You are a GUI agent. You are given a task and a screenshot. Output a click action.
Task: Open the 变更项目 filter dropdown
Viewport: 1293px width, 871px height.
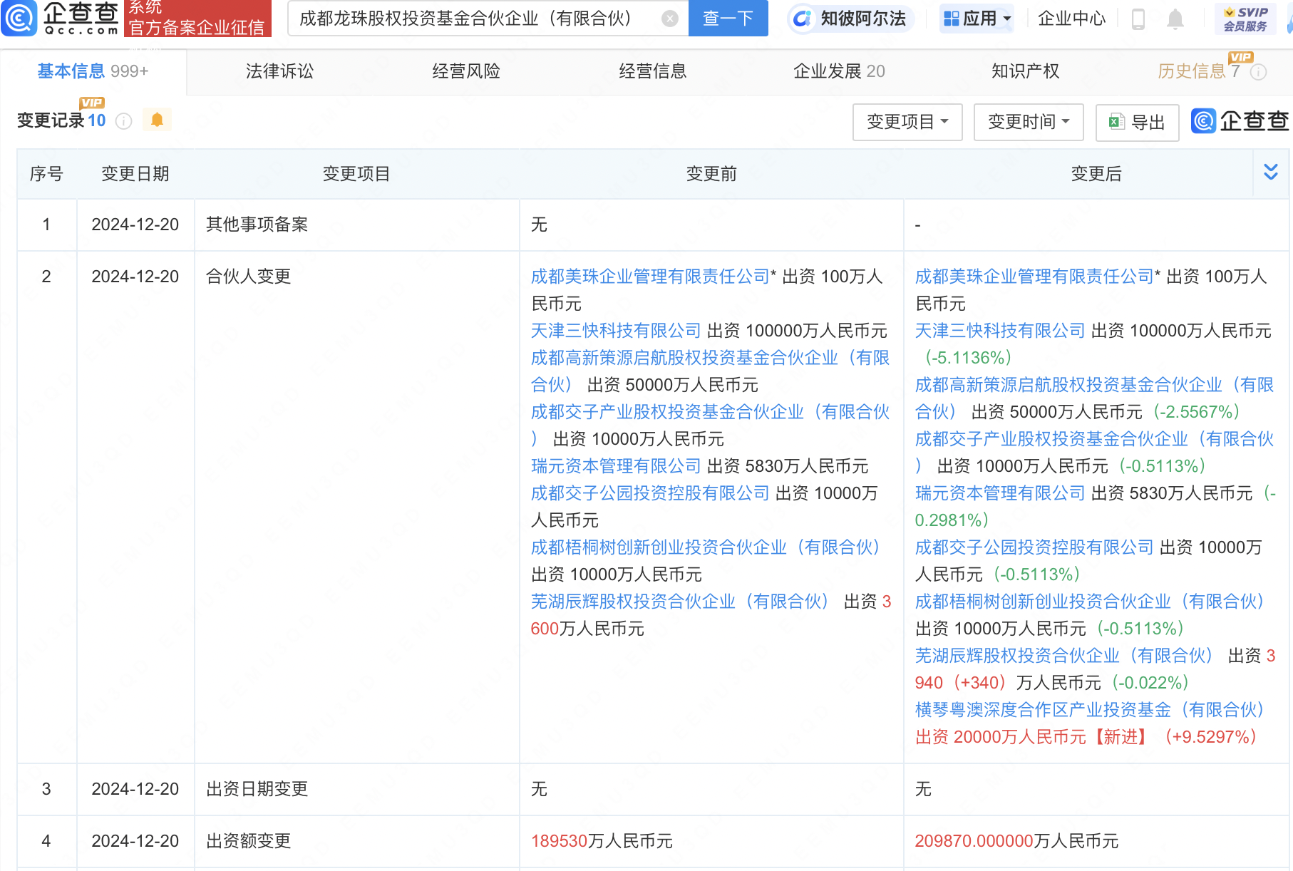(907, 122)
